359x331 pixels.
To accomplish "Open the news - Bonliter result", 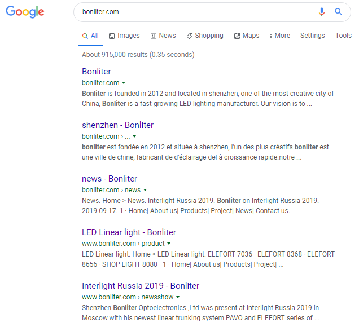I will [x=110, y=179].
